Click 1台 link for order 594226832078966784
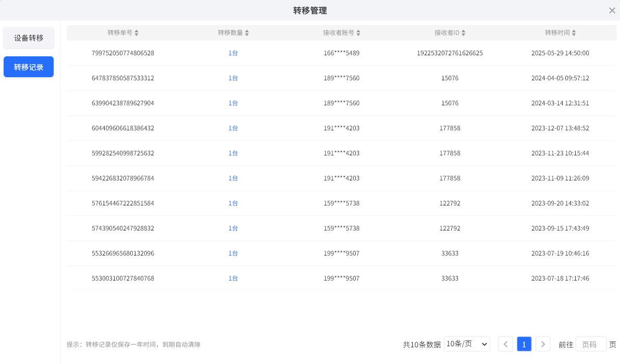 (x=233, y=178)
